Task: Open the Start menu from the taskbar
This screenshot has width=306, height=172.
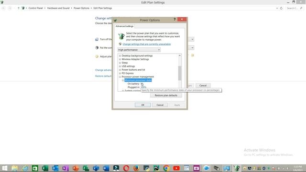Action: [5, 168]
